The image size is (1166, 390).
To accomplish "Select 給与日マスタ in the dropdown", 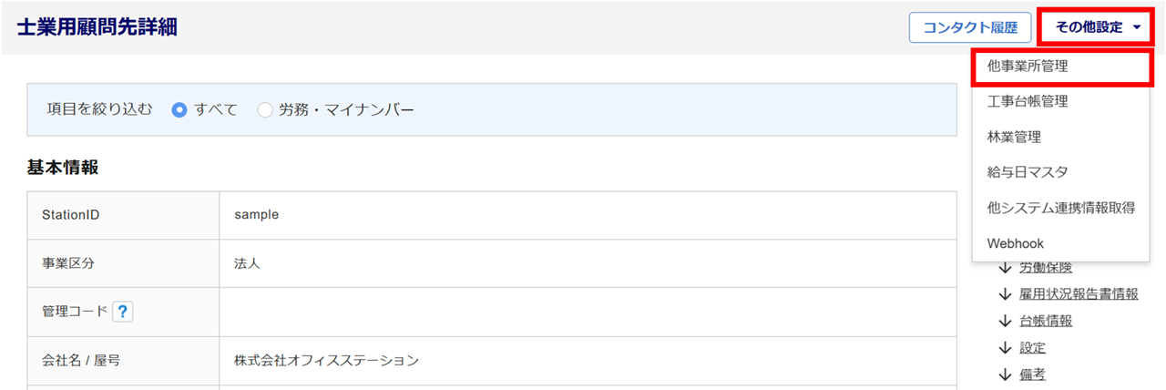I will tap(1061, 172).
